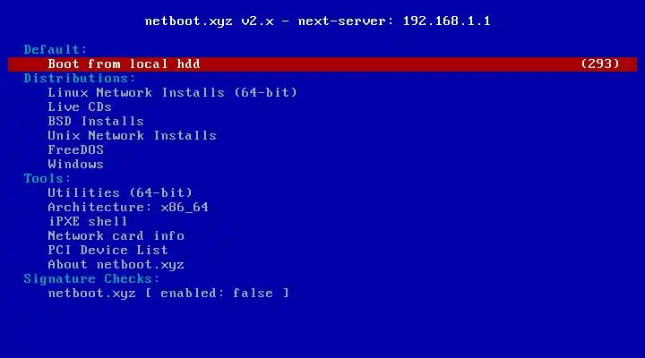Choose the Live CDs option

(80, 107)
